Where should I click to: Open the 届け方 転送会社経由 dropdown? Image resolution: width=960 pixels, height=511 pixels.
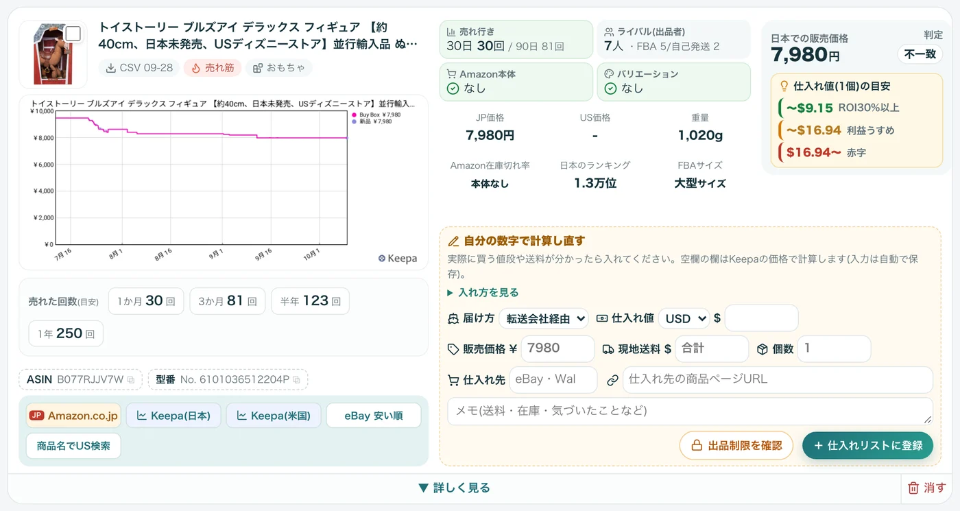(543, 318)
